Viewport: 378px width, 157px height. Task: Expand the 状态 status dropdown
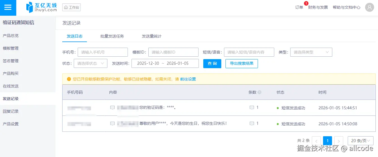pyautogui.click(x=91, y=63)
